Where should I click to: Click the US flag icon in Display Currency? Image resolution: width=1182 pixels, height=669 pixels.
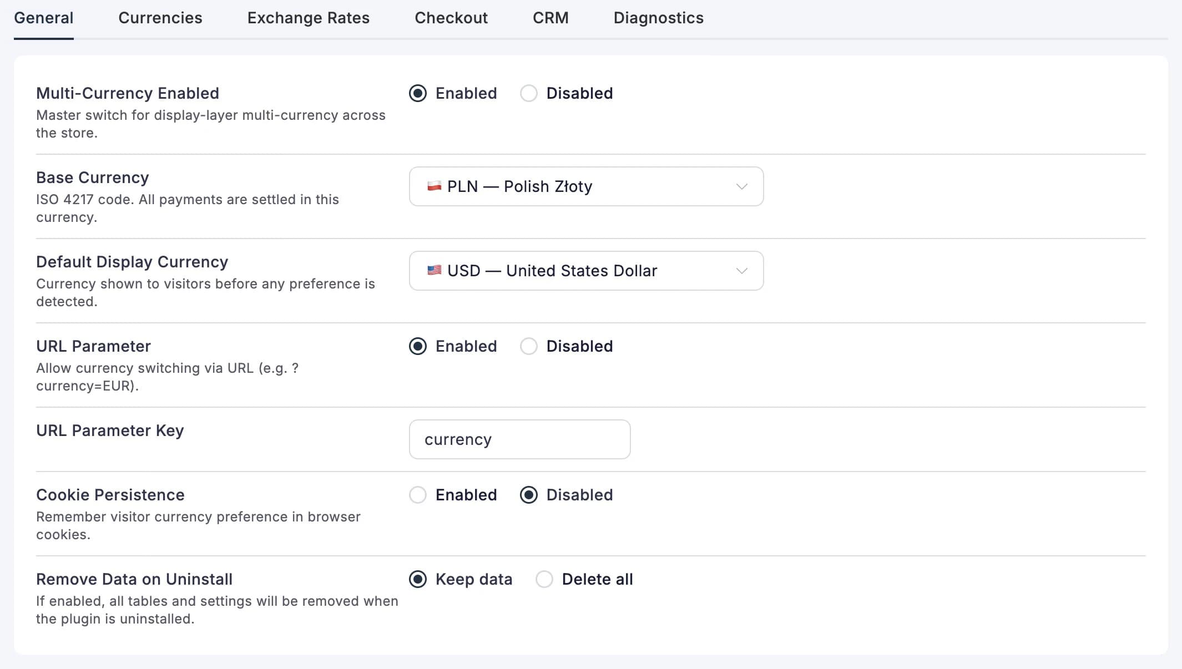433,271
